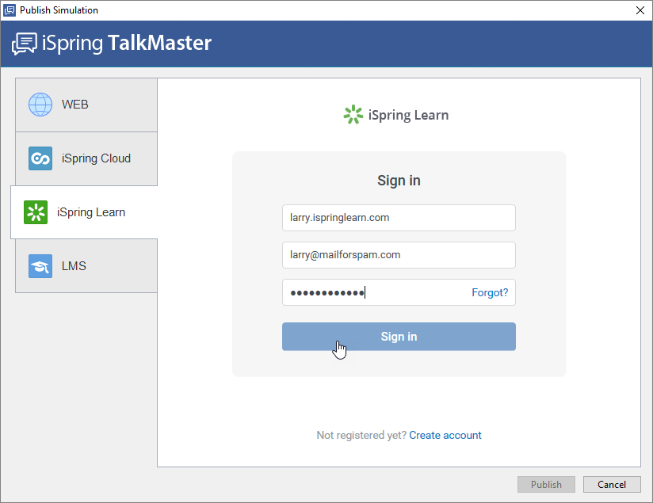This screenshot has height=503, width=653.
Task: Click the Publish button at bottom
Action: (546, 484)
